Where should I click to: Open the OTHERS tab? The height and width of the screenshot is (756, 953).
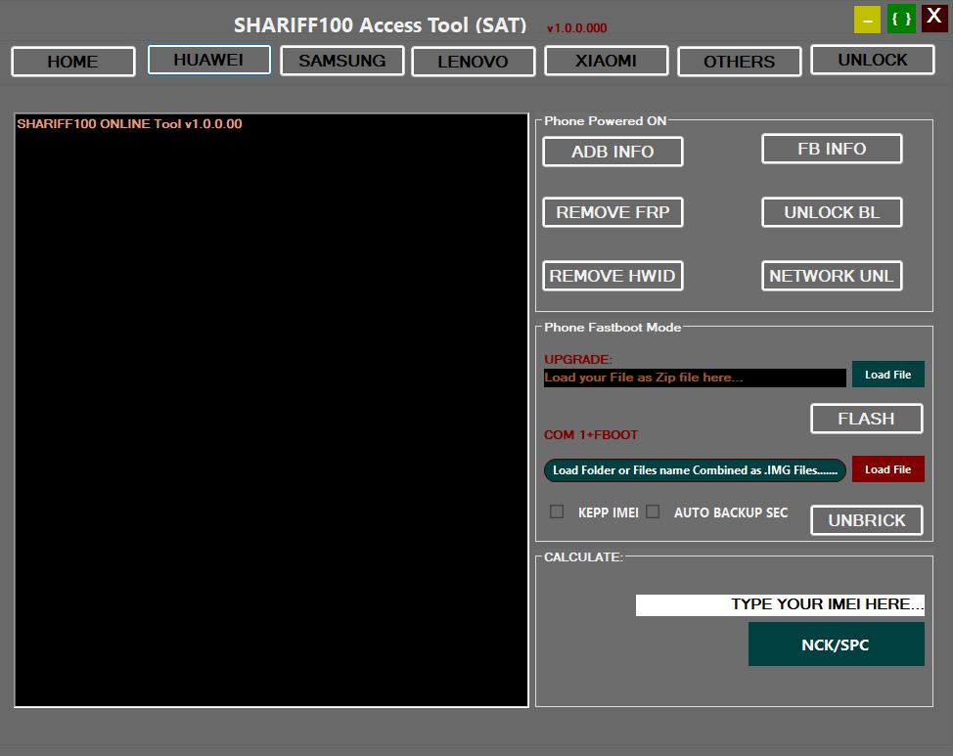click(x=739, y=61)
